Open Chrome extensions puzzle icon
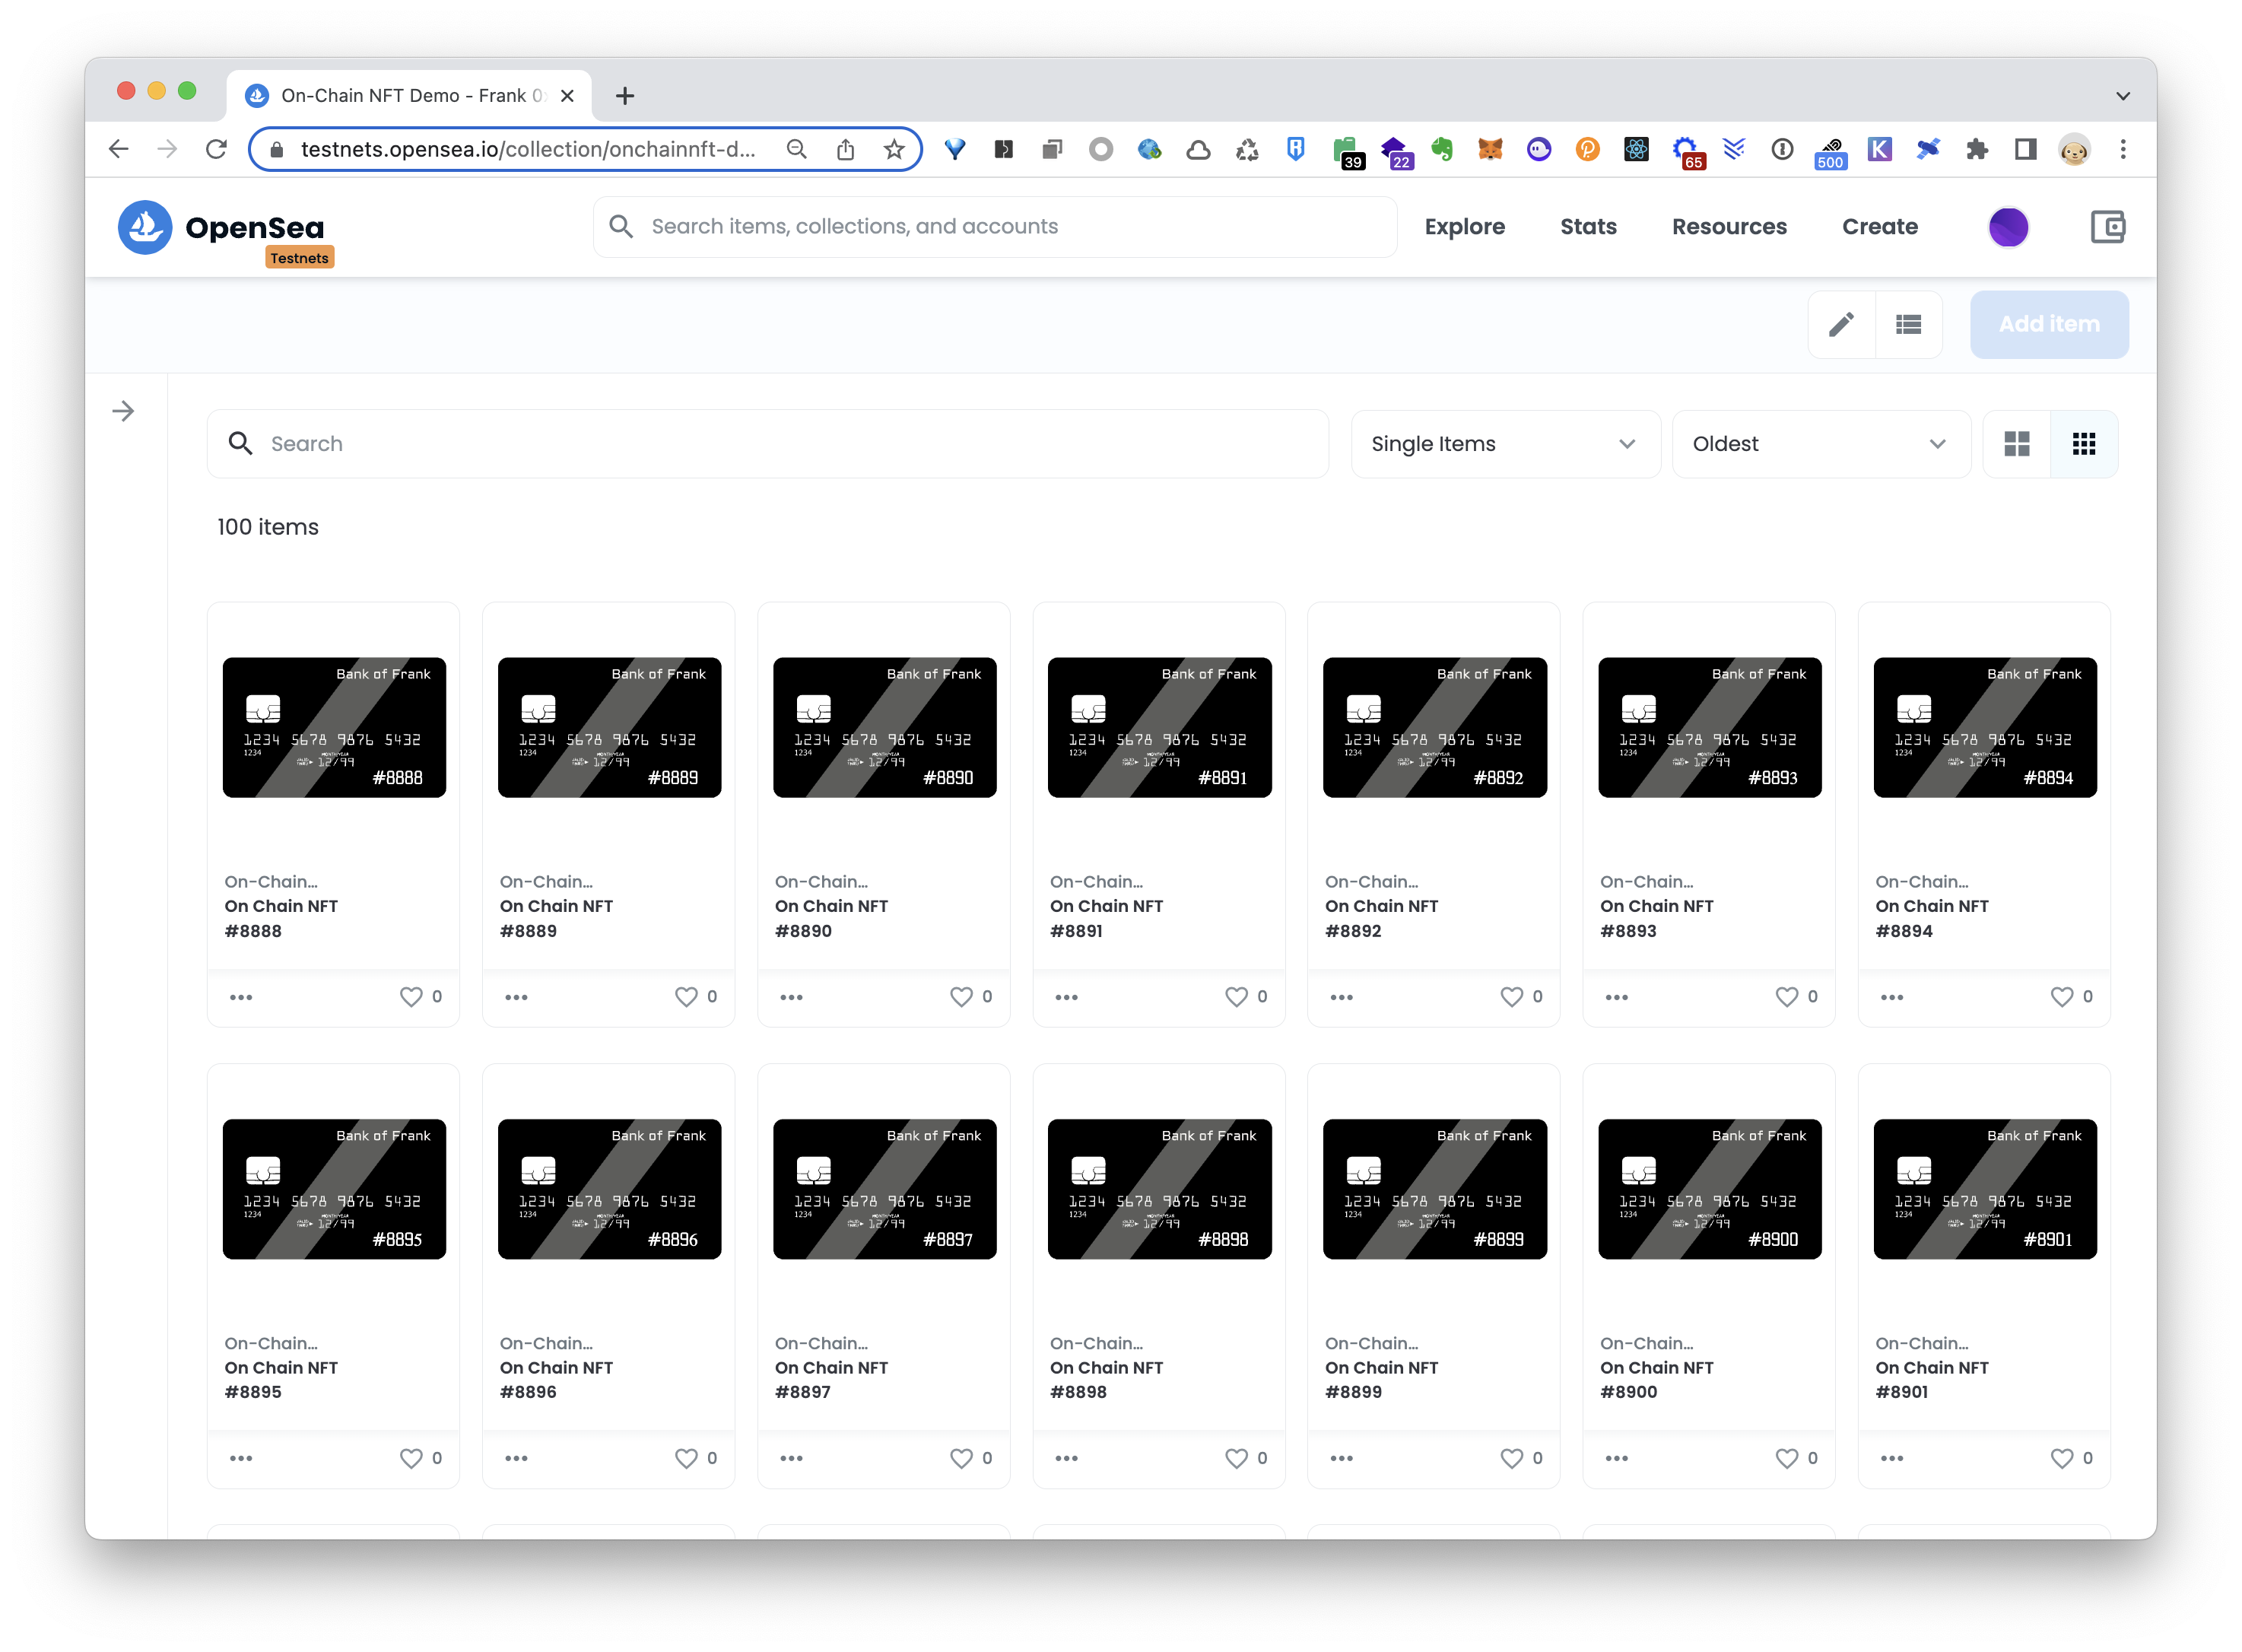The image size is (2242, 1652). (1977, 150)
